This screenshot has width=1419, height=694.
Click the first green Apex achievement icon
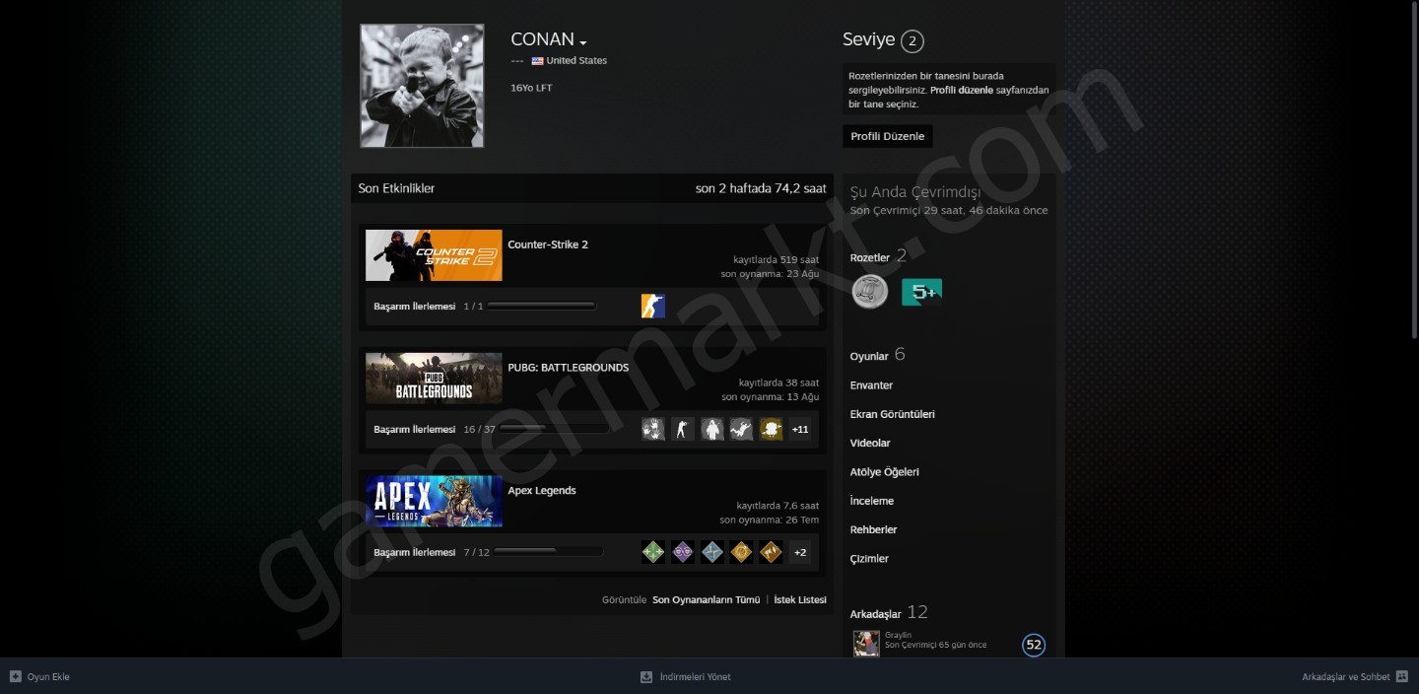click(x=653, y=552)
